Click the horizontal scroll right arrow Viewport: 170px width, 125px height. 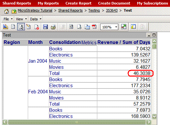pos(149,122)
